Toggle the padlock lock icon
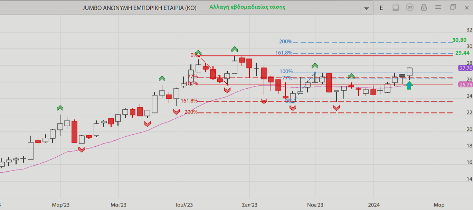The image size is (473, 210). 424,8
